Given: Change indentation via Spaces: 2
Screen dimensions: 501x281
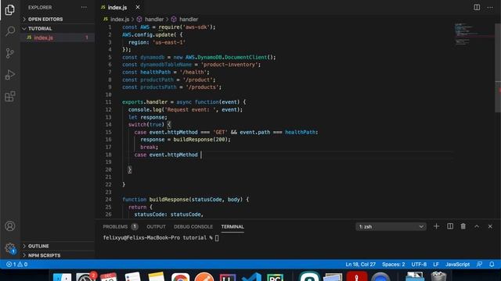Looking at the screenshot, I should coord(393,264).
